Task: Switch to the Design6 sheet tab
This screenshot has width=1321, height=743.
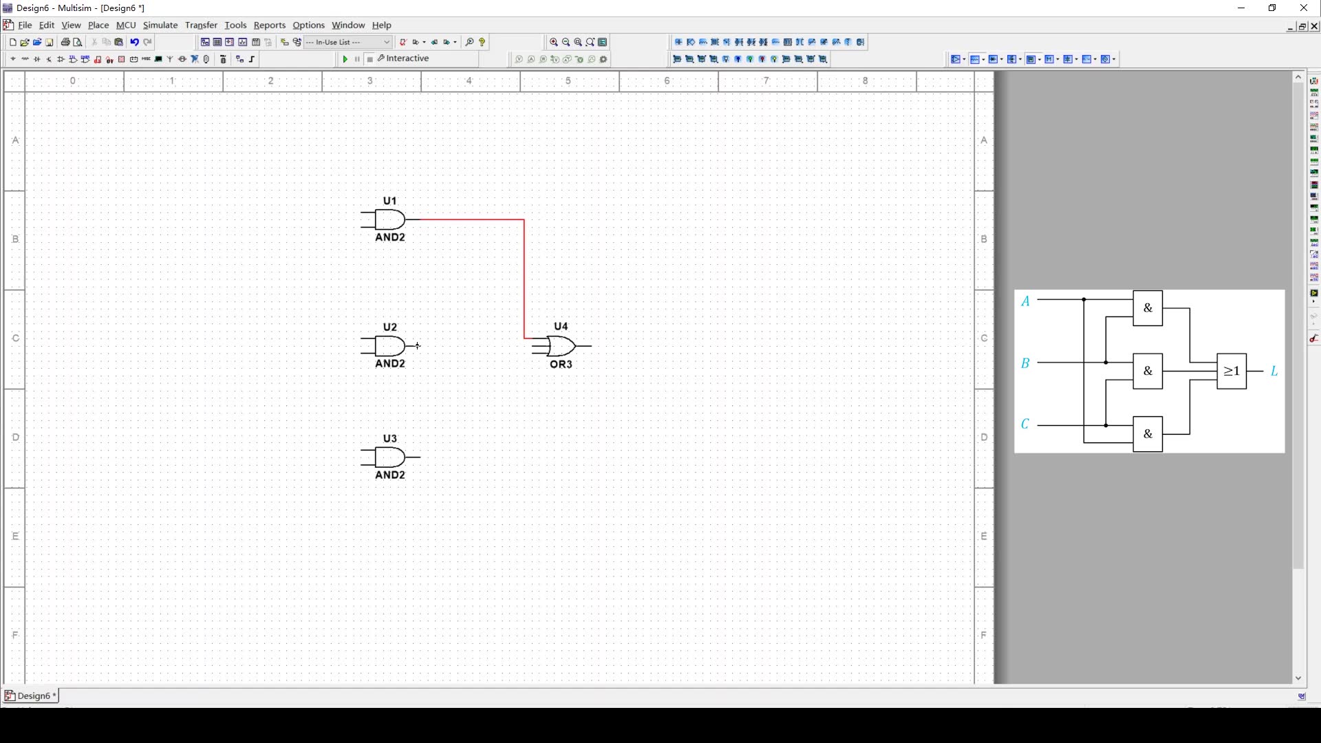Action: pyautogui.click(x=32, y=696)
